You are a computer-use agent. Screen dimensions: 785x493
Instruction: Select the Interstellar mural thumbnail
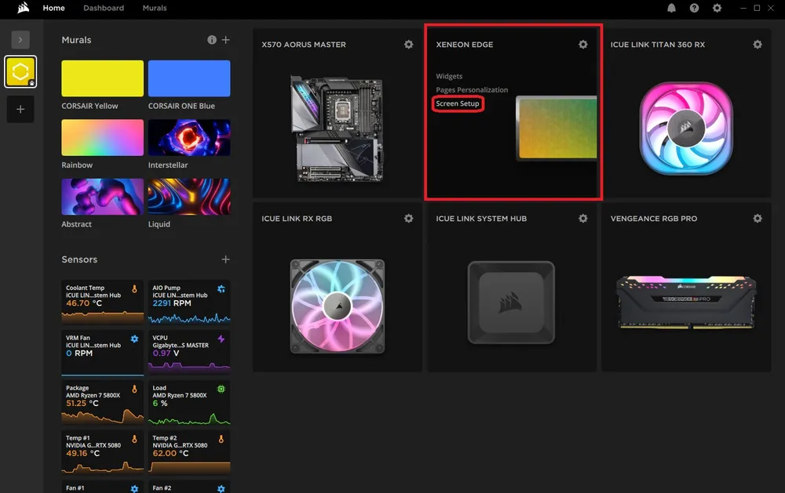click(x=189, y=137)
